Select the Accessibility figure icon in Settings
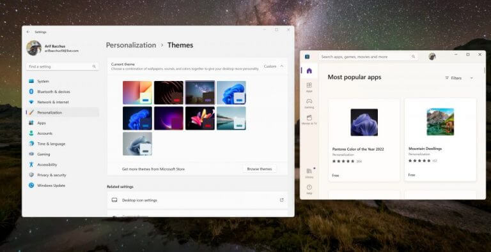This screenshot has height=252, width=491. click(31, 165)
